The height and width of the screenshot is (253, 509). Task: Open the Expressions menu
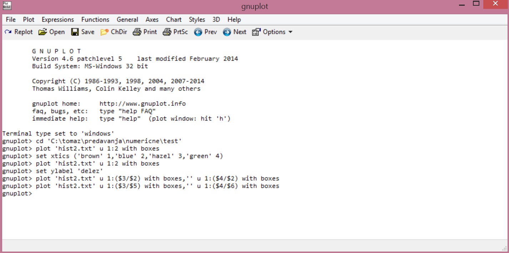pos(58,20)
